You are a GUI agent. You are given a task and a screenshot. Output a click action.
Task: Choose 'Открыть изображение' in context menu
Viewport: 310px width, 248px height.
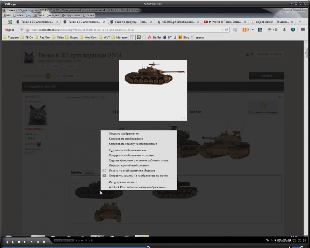(139, 134)
